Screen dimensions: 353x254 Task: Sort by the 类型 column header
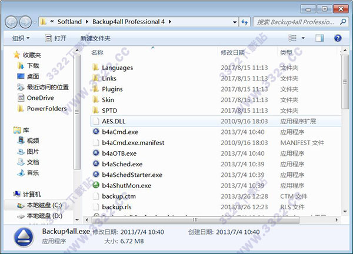click(286, 53)
